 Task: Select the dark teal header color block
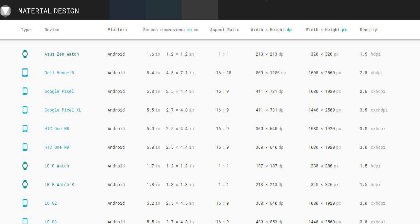[x=164, y=10]
